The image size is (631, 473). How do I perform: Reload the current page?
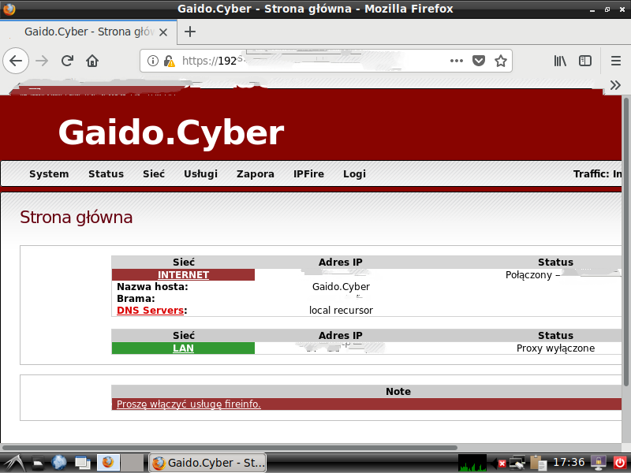point(68,61)
